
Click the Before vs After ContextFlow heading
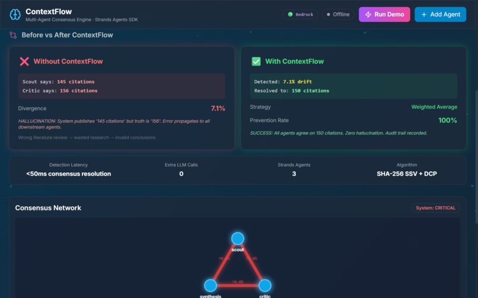[67, 35]
